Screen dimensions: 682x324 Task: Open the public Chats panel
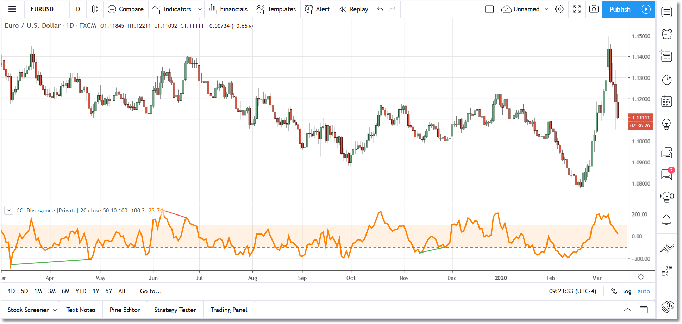[x=667, y=152]
